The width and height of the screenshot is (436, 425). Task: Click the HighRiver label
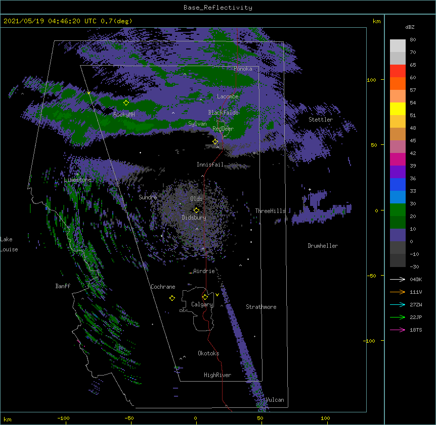click(x=217, y=375)
